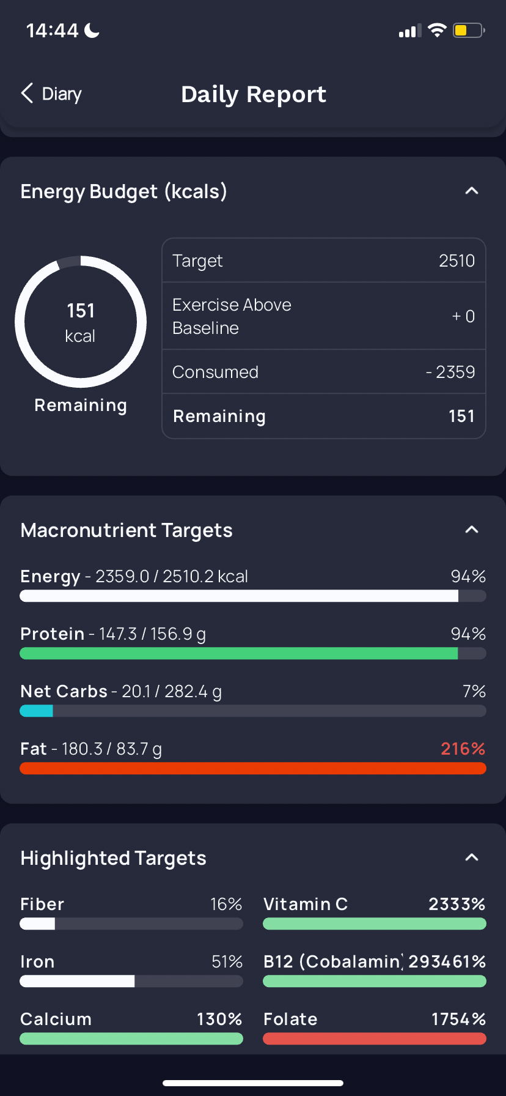The width and height of the screenshot is (506, 1096).
Task: Open the Net Carbs target
Action: [x=253, y=701]
